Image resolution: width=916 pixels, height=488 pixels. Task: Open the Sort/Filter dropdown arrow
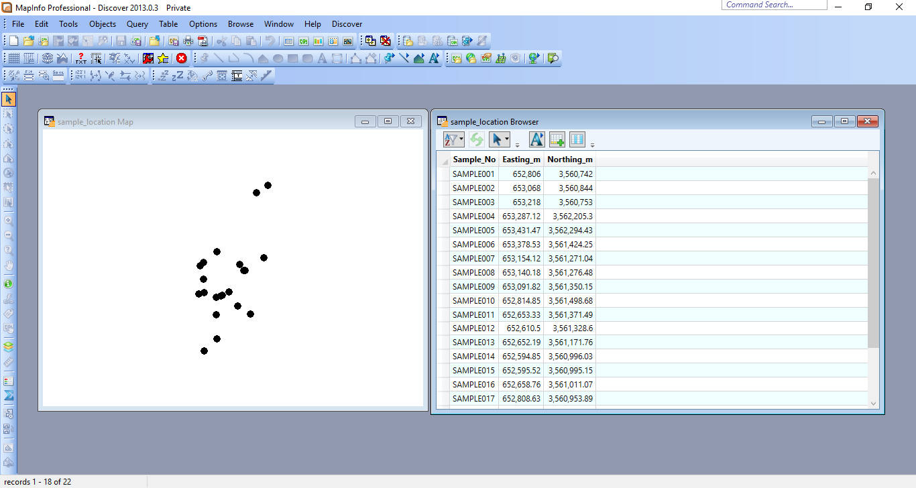coord(460,139)
